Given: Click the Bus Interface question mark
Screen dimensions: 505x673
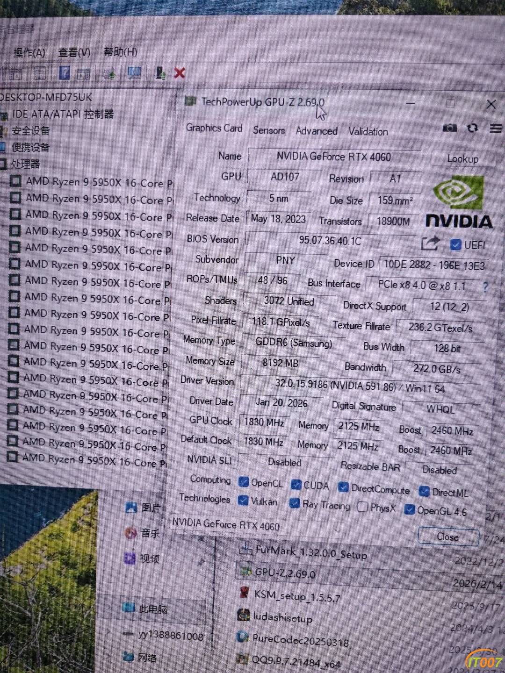Looking at the screenshot, I should pyautogui.click(x=485, y=286).
